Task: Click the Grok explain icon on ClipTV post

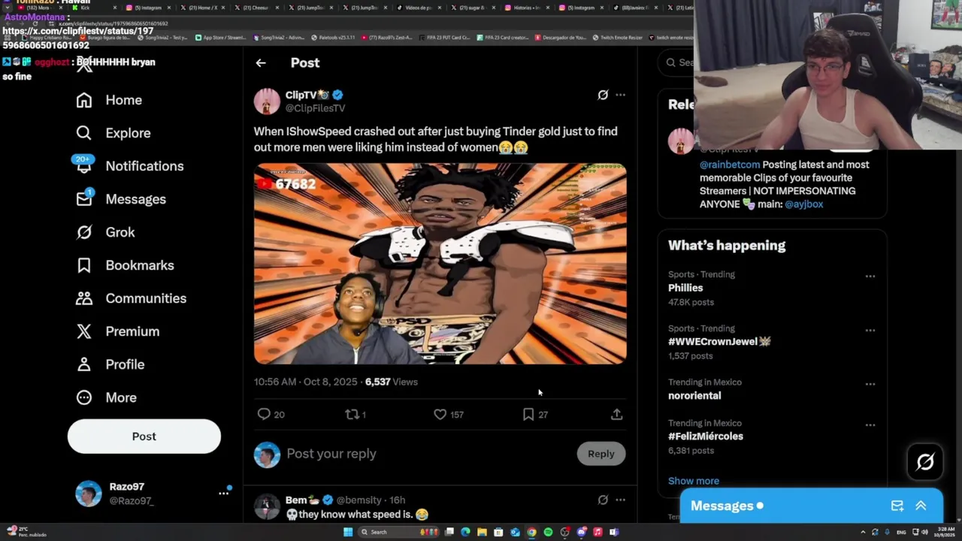Action: coord(603,95)
